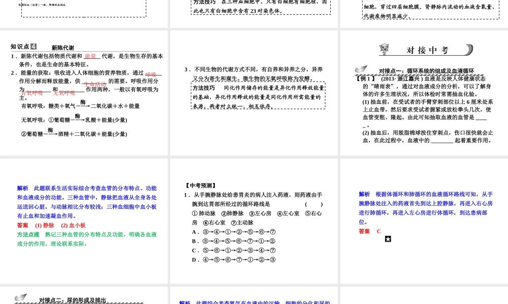
Task: Open the slide starting with 不同生物的代谢方式不同
Action: click(x=254, y=93)
